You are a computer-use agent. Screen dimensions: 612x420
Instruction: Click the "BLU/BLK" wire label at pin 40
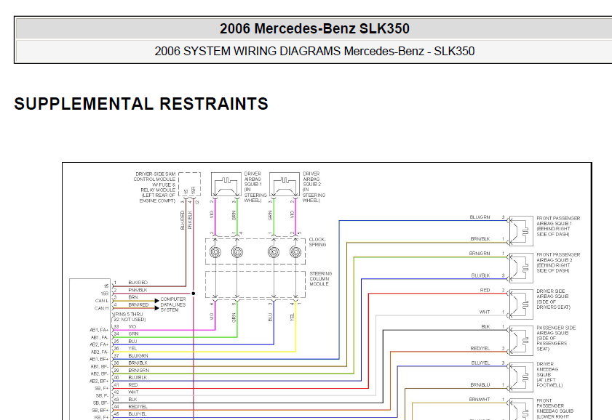click(x=138, y=378)
